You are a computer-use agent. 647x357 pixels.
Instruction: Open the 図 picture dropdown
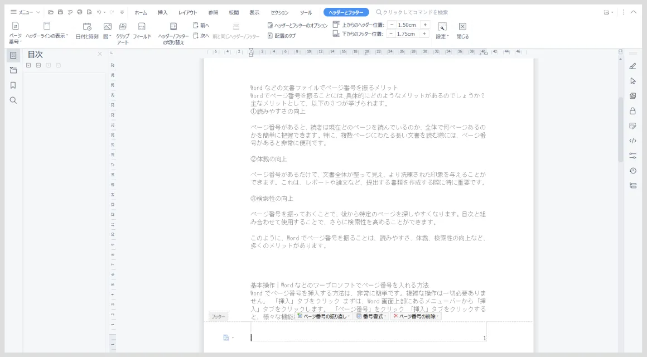(107, 31)
